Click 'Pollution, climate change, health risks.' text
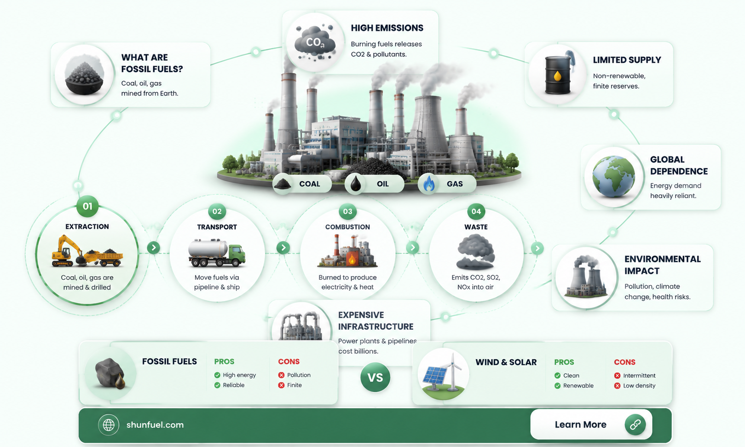 [657, 291]
